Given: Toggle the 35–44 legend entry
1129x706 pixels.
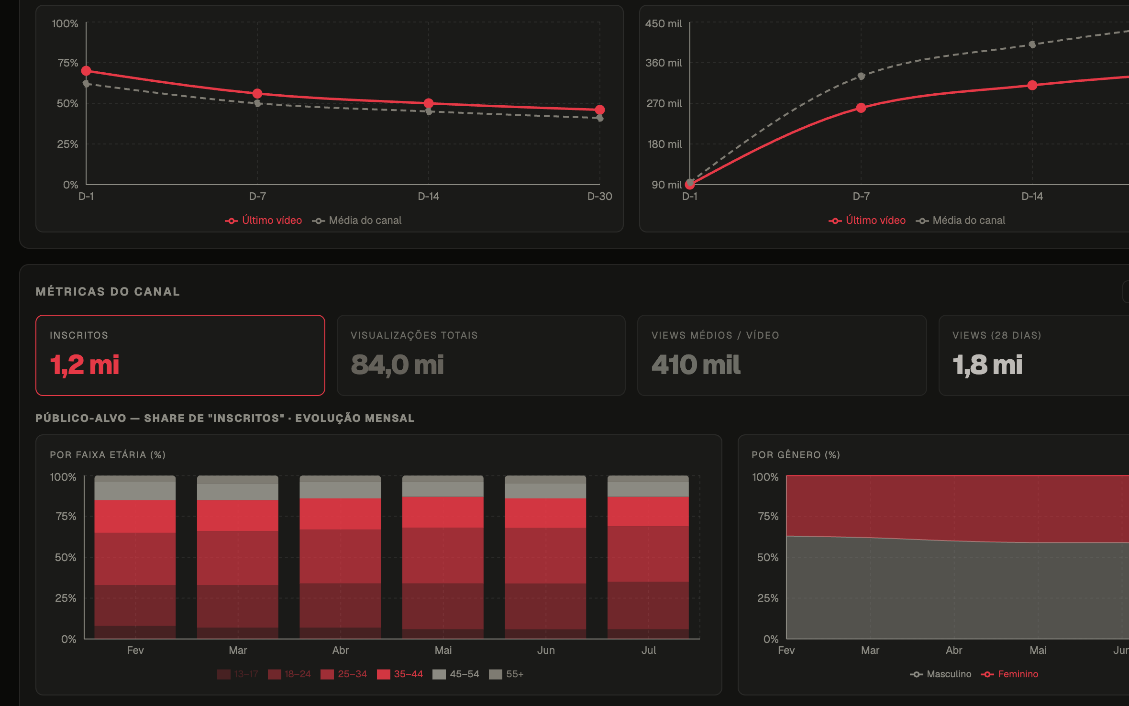Looking at the screenshot, I should 400,674.
